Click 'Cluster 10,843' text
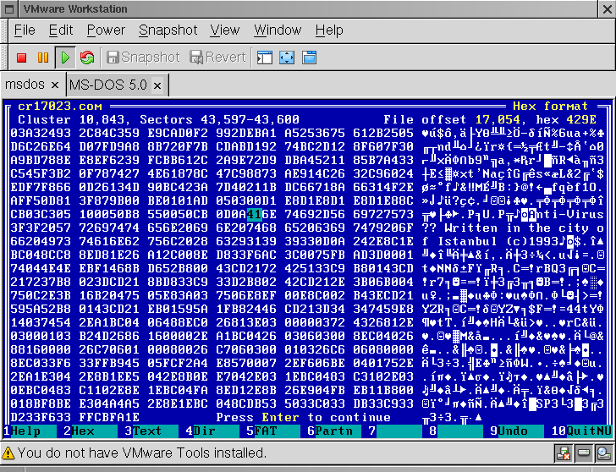The height and width of the screenshot is (472, 616). coord(71,120)
